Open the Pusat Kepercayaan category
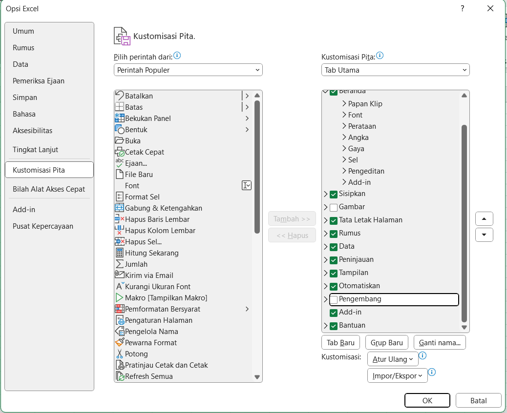The width and height of the screenshot is (507, 413). (x=49, y=226)
